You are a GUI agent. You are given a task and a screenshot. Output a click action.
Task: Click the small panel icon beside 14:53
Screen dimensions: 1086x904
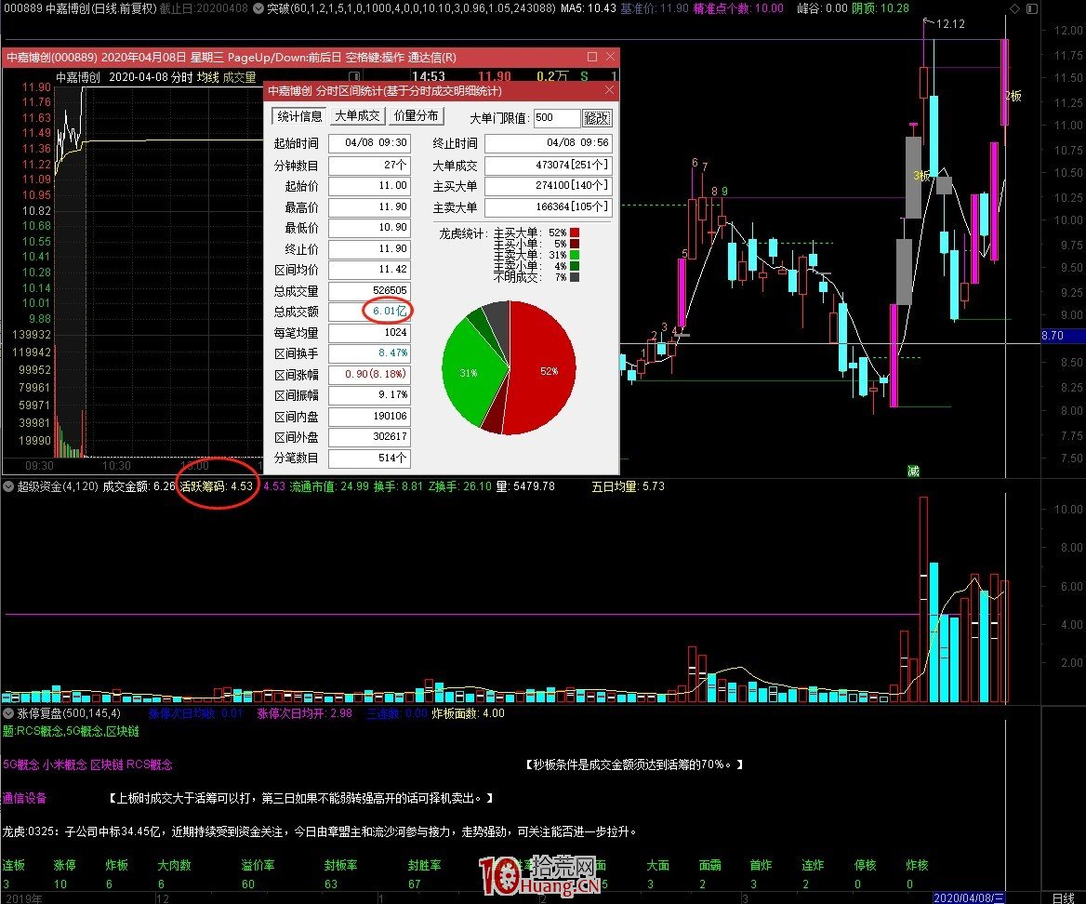pos(354,76)
